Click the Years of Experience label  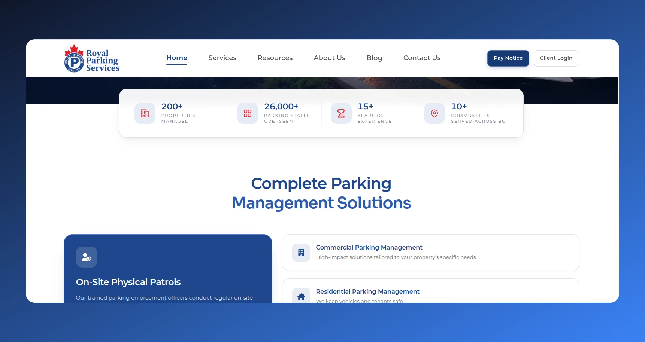[x=375, y=118]
